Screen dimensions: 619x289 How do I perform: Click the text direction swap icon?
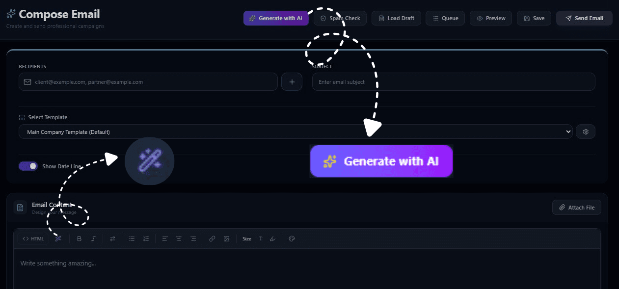click(112, 239)
